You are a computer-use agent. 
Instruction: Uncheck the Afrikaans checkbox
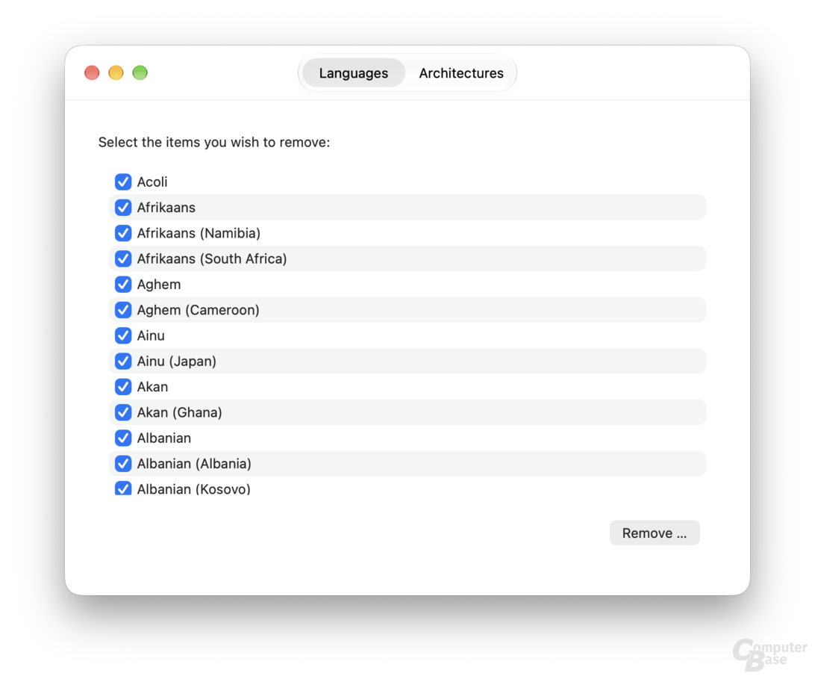[x=123, y=208]
